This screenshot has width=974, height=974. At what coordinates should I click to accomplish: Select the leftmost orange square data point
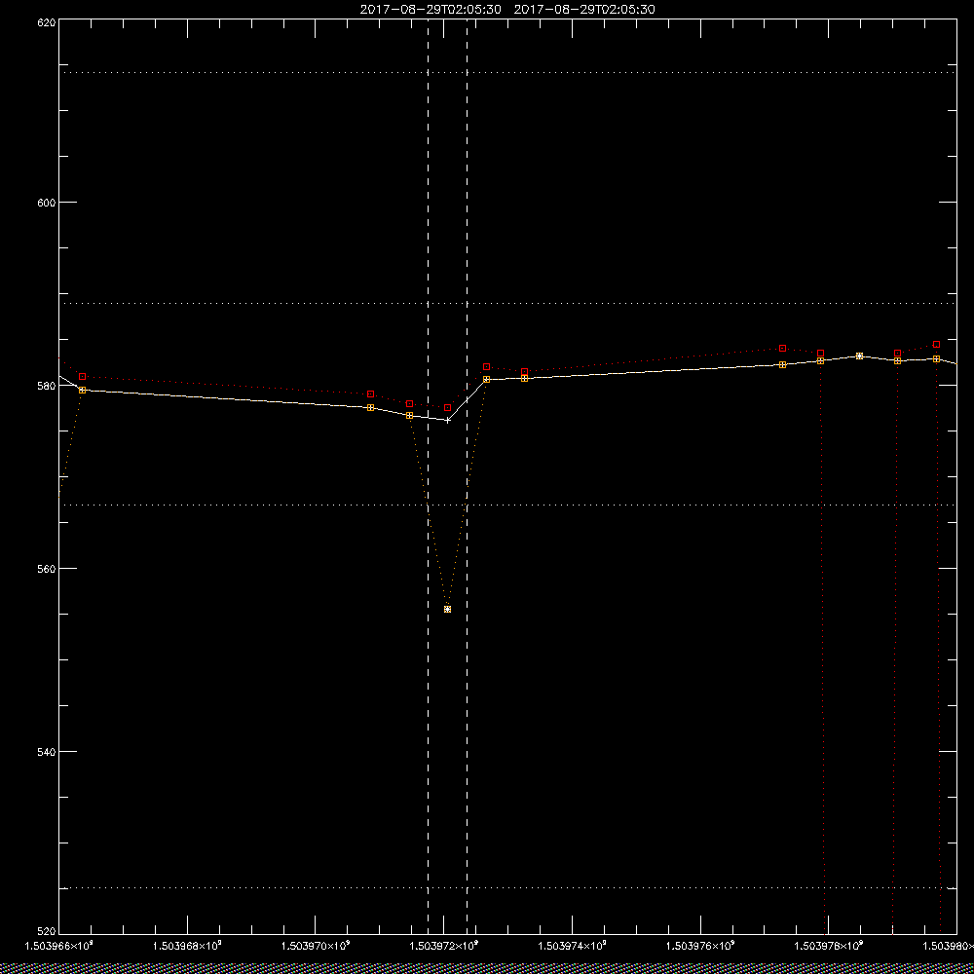tap(82, 391)
